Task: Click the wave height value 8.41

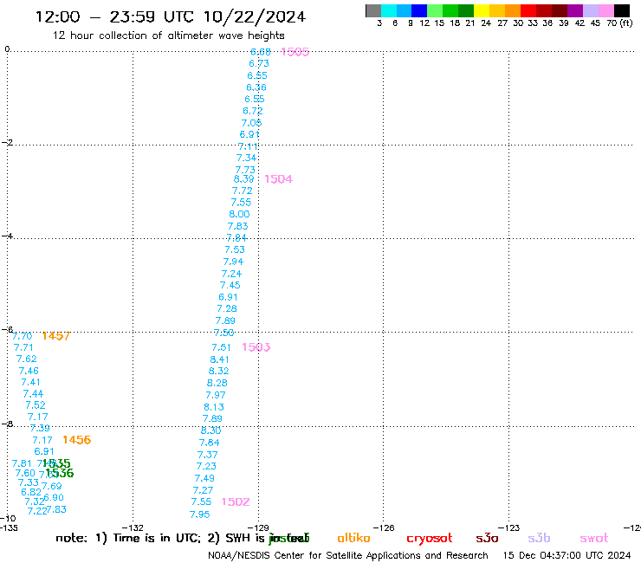Action: click(219, 359)
